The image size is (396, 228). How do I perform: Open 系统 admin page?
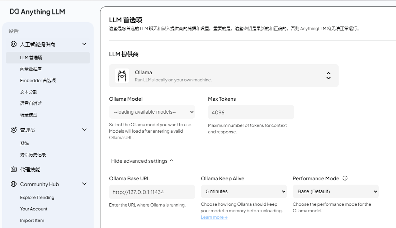[x=24, y=143]
